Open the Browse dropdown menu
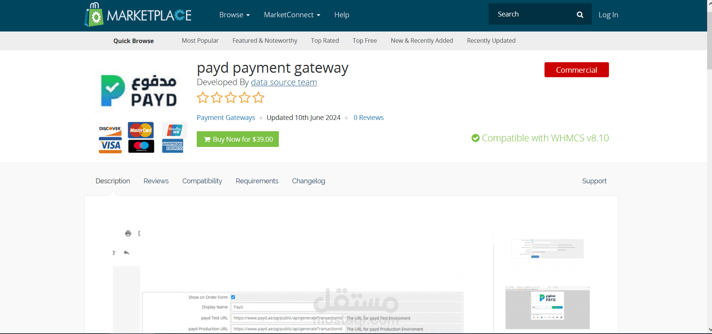This screenshot has height=334, width=712. pyautogui.click(x=234, y=15)
